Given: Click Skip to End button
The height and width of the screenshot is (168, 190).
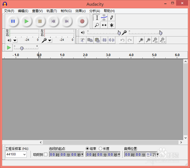Looking at the screenshot, I should pos(67,21).
